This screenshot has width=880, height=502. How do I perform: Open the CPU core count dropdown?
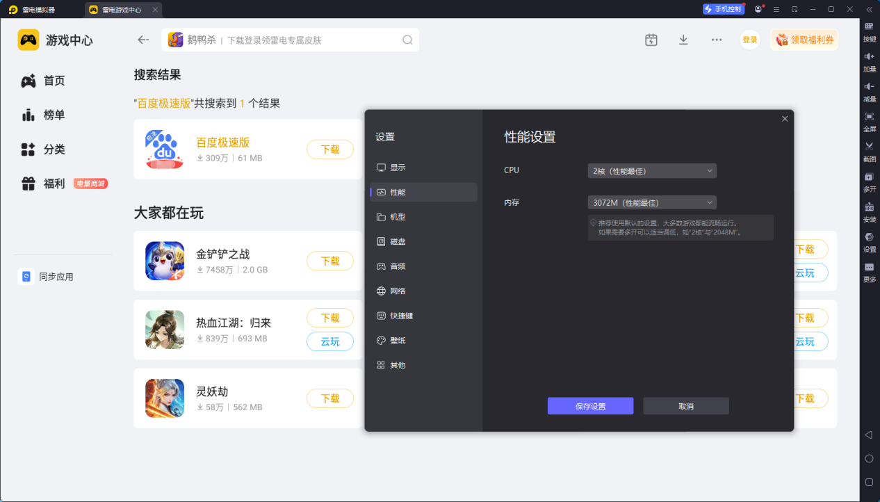click(x=651, y=170)
